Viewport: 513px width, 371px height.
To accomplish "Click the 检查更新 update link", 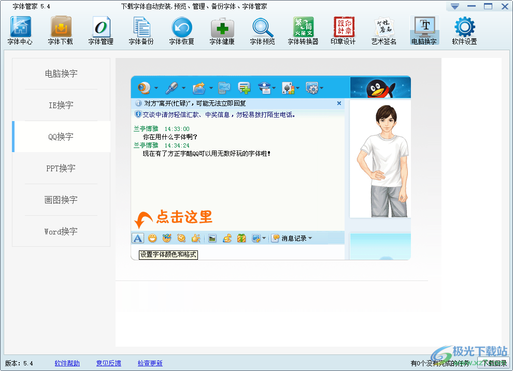I will (150, 363).
